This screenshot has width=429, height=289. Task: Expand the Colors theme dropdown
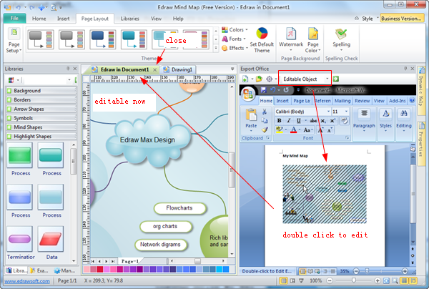pos(235,30)
